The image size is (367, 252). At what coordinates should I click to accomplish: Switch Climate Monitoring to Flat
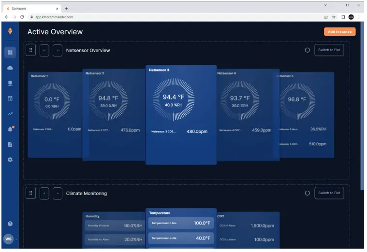[x=329, y=193]
